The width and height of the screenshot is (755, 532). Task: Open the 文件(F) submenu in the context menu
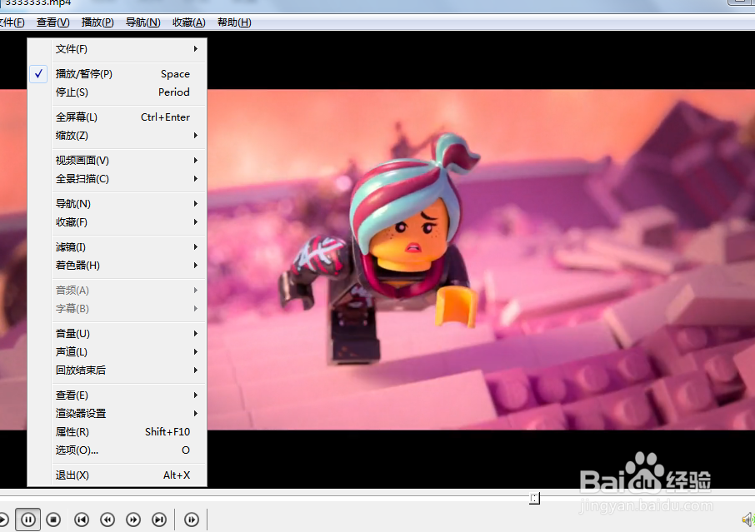click(117, 49)
